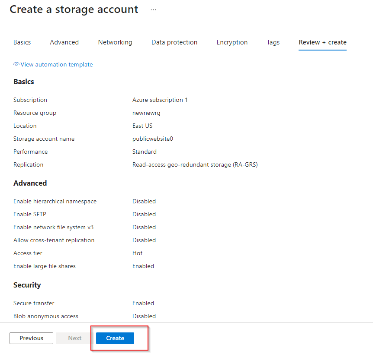The height and width of the screenshot is (354, 373).
Task: Click the Basics section heading
Action: point(24,82)
